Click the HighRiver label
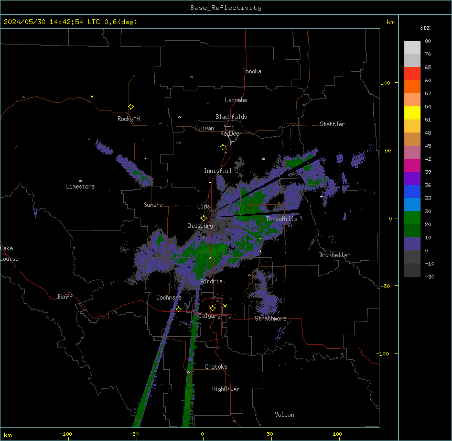 [x=225, y=389]
